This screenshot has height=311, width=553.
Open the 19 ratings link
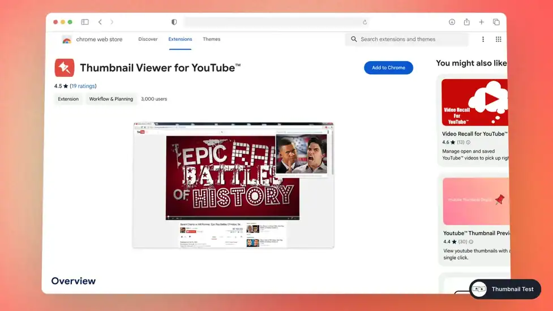[x=83, y=86]
